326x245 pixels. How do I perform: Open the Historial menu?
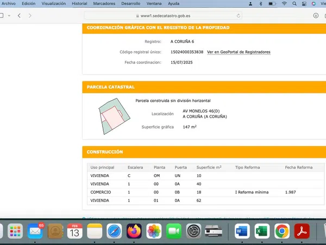coord(79,4)
